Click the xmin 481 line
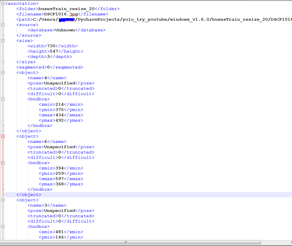 coord(61,232)
